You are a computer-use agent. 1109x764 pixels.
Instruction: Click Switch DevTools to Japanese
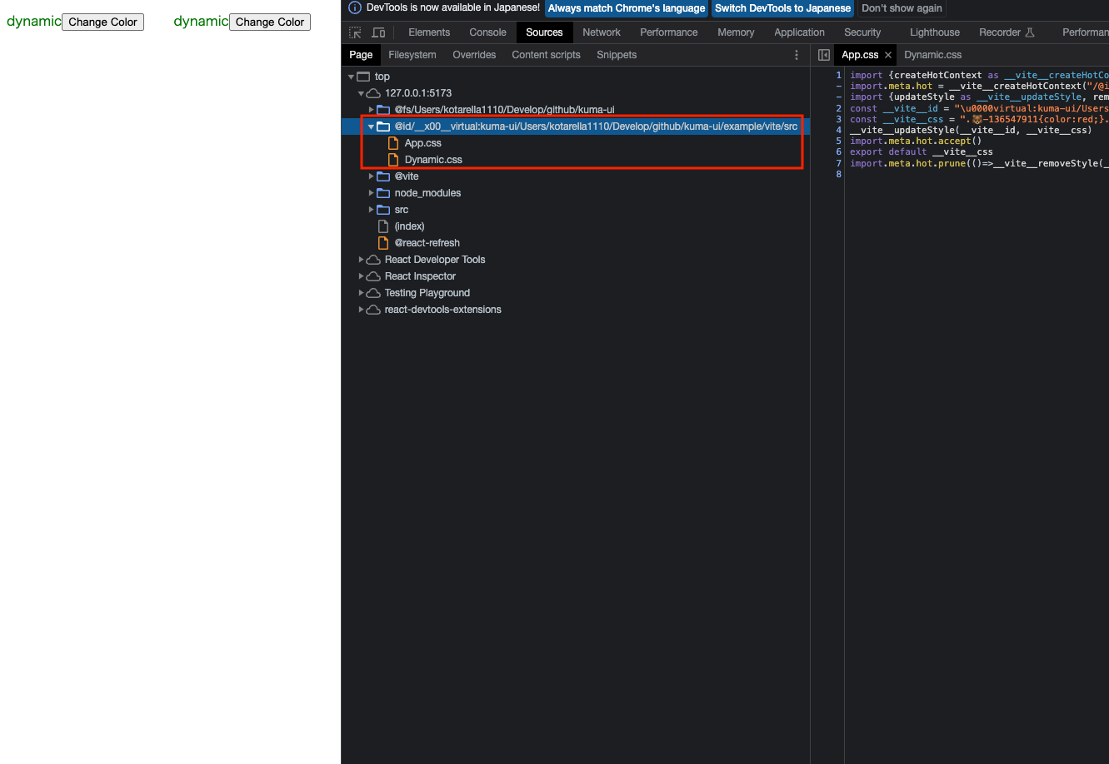(x=782, y=7)
